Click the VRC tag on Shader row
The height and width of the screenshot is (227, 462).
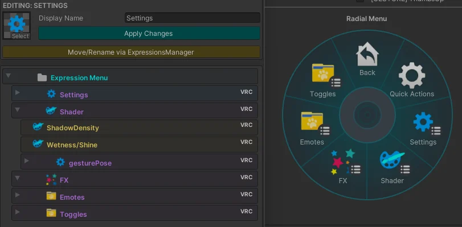click(246, 109)
